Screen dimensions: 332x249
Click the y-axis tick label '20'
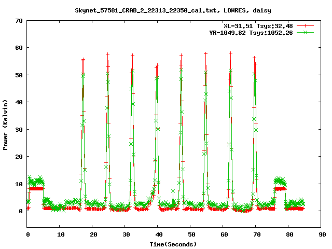(x=19, y=157)
